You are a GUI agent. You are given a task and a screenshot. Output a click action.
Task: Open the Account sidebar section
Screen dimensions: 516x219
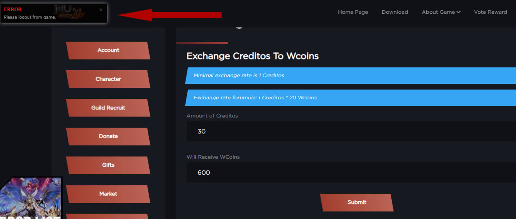(108, 51)
